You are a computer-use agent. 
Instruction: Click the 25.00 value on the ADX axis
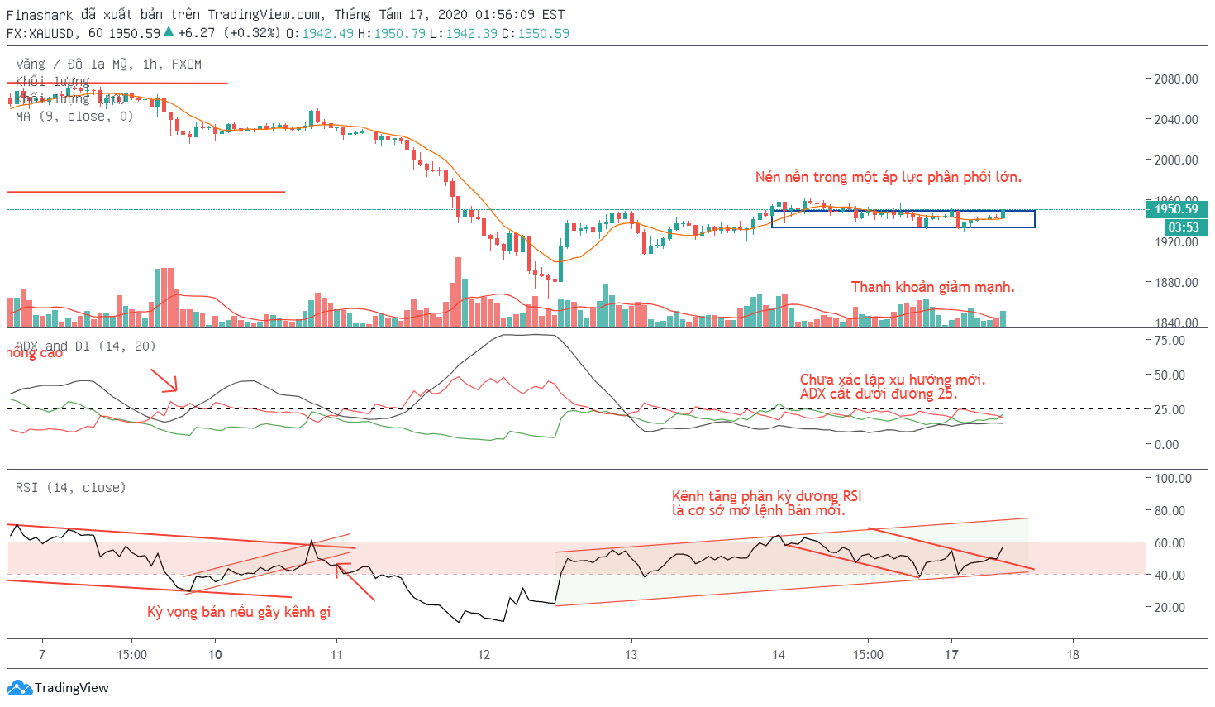click(1170, 409)
